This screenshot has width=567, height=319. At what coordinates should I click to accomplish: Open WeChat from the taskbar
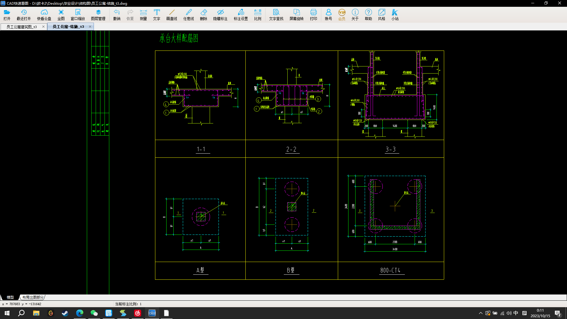pyautogui.click(x=94, y=313)
